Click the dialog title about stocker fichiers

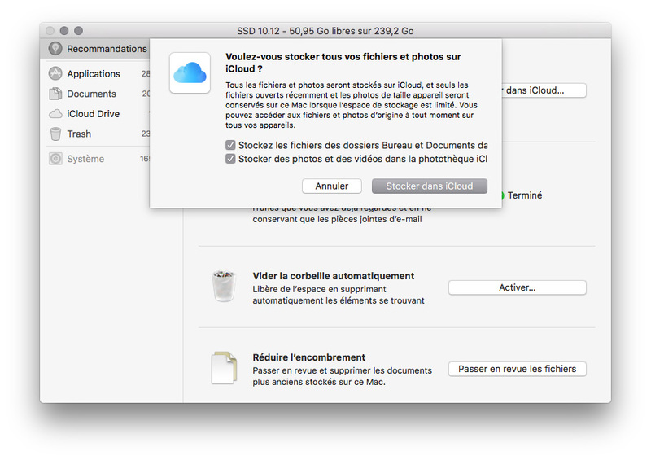[x=343, y=63]
